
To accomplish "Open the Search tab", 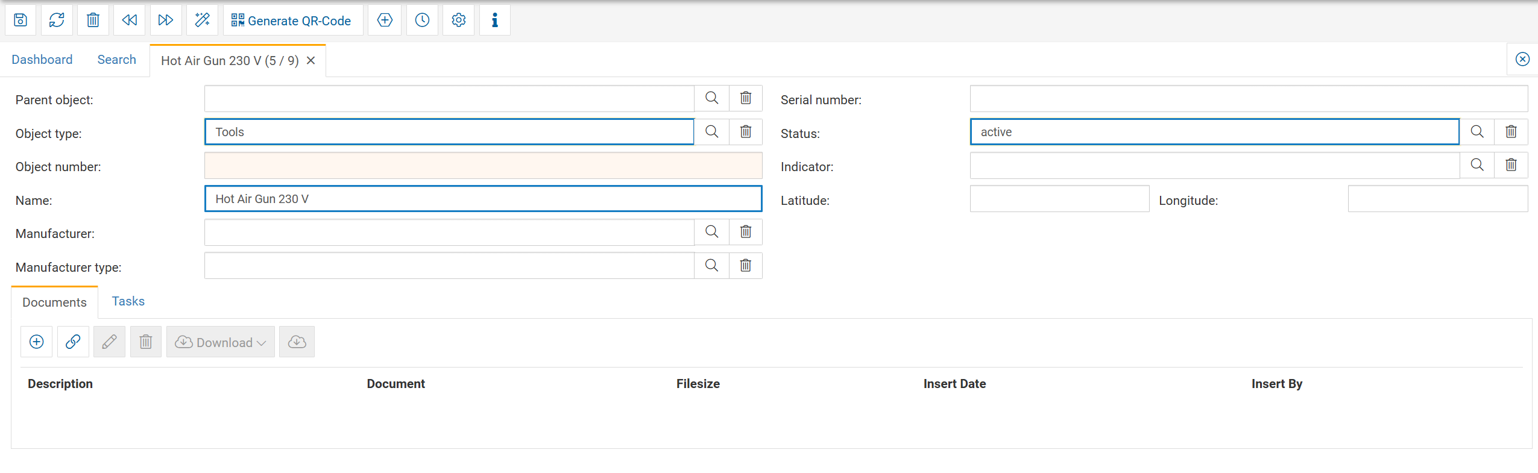I will [x=117, y=60].
